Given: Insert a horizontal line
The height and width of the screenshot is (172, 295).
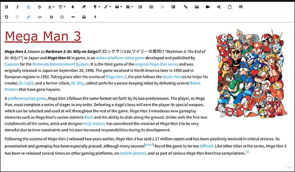Looking at the screenshot, I should (73, 17).
